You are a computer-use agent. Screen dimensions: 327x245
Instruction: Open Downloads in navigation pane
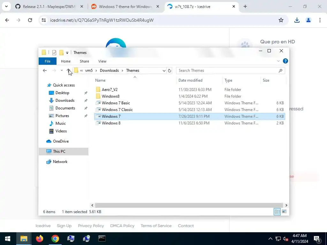click(65, 100)
